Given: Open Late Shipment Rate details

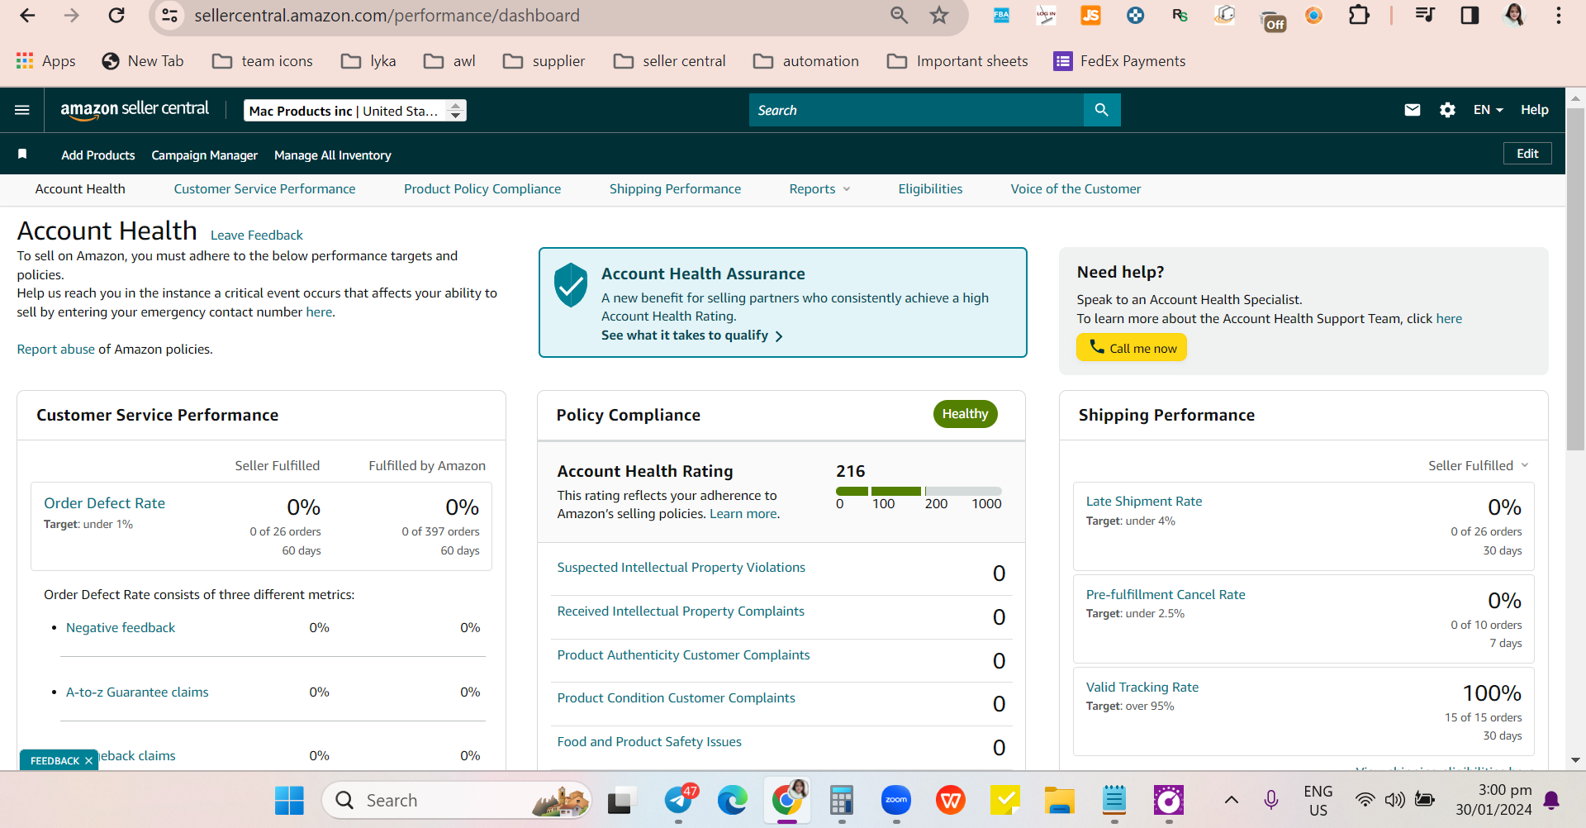Looking at the screenshot, I should (1144, 502).
